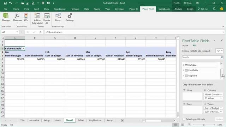This screenshot has width=226, height=127.
Task: Click the field list vertical scrollbar thumb
Action: tap(222, 73)
